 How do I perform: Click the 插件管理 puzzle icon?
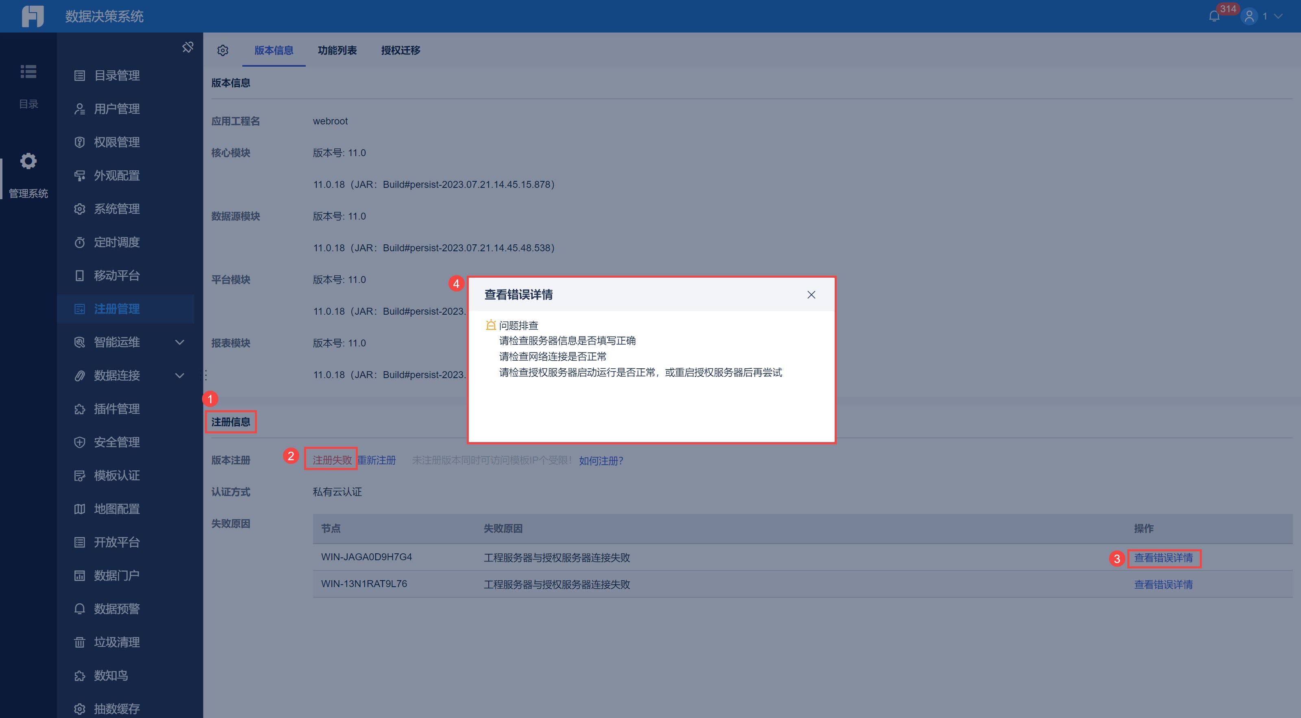79,409
